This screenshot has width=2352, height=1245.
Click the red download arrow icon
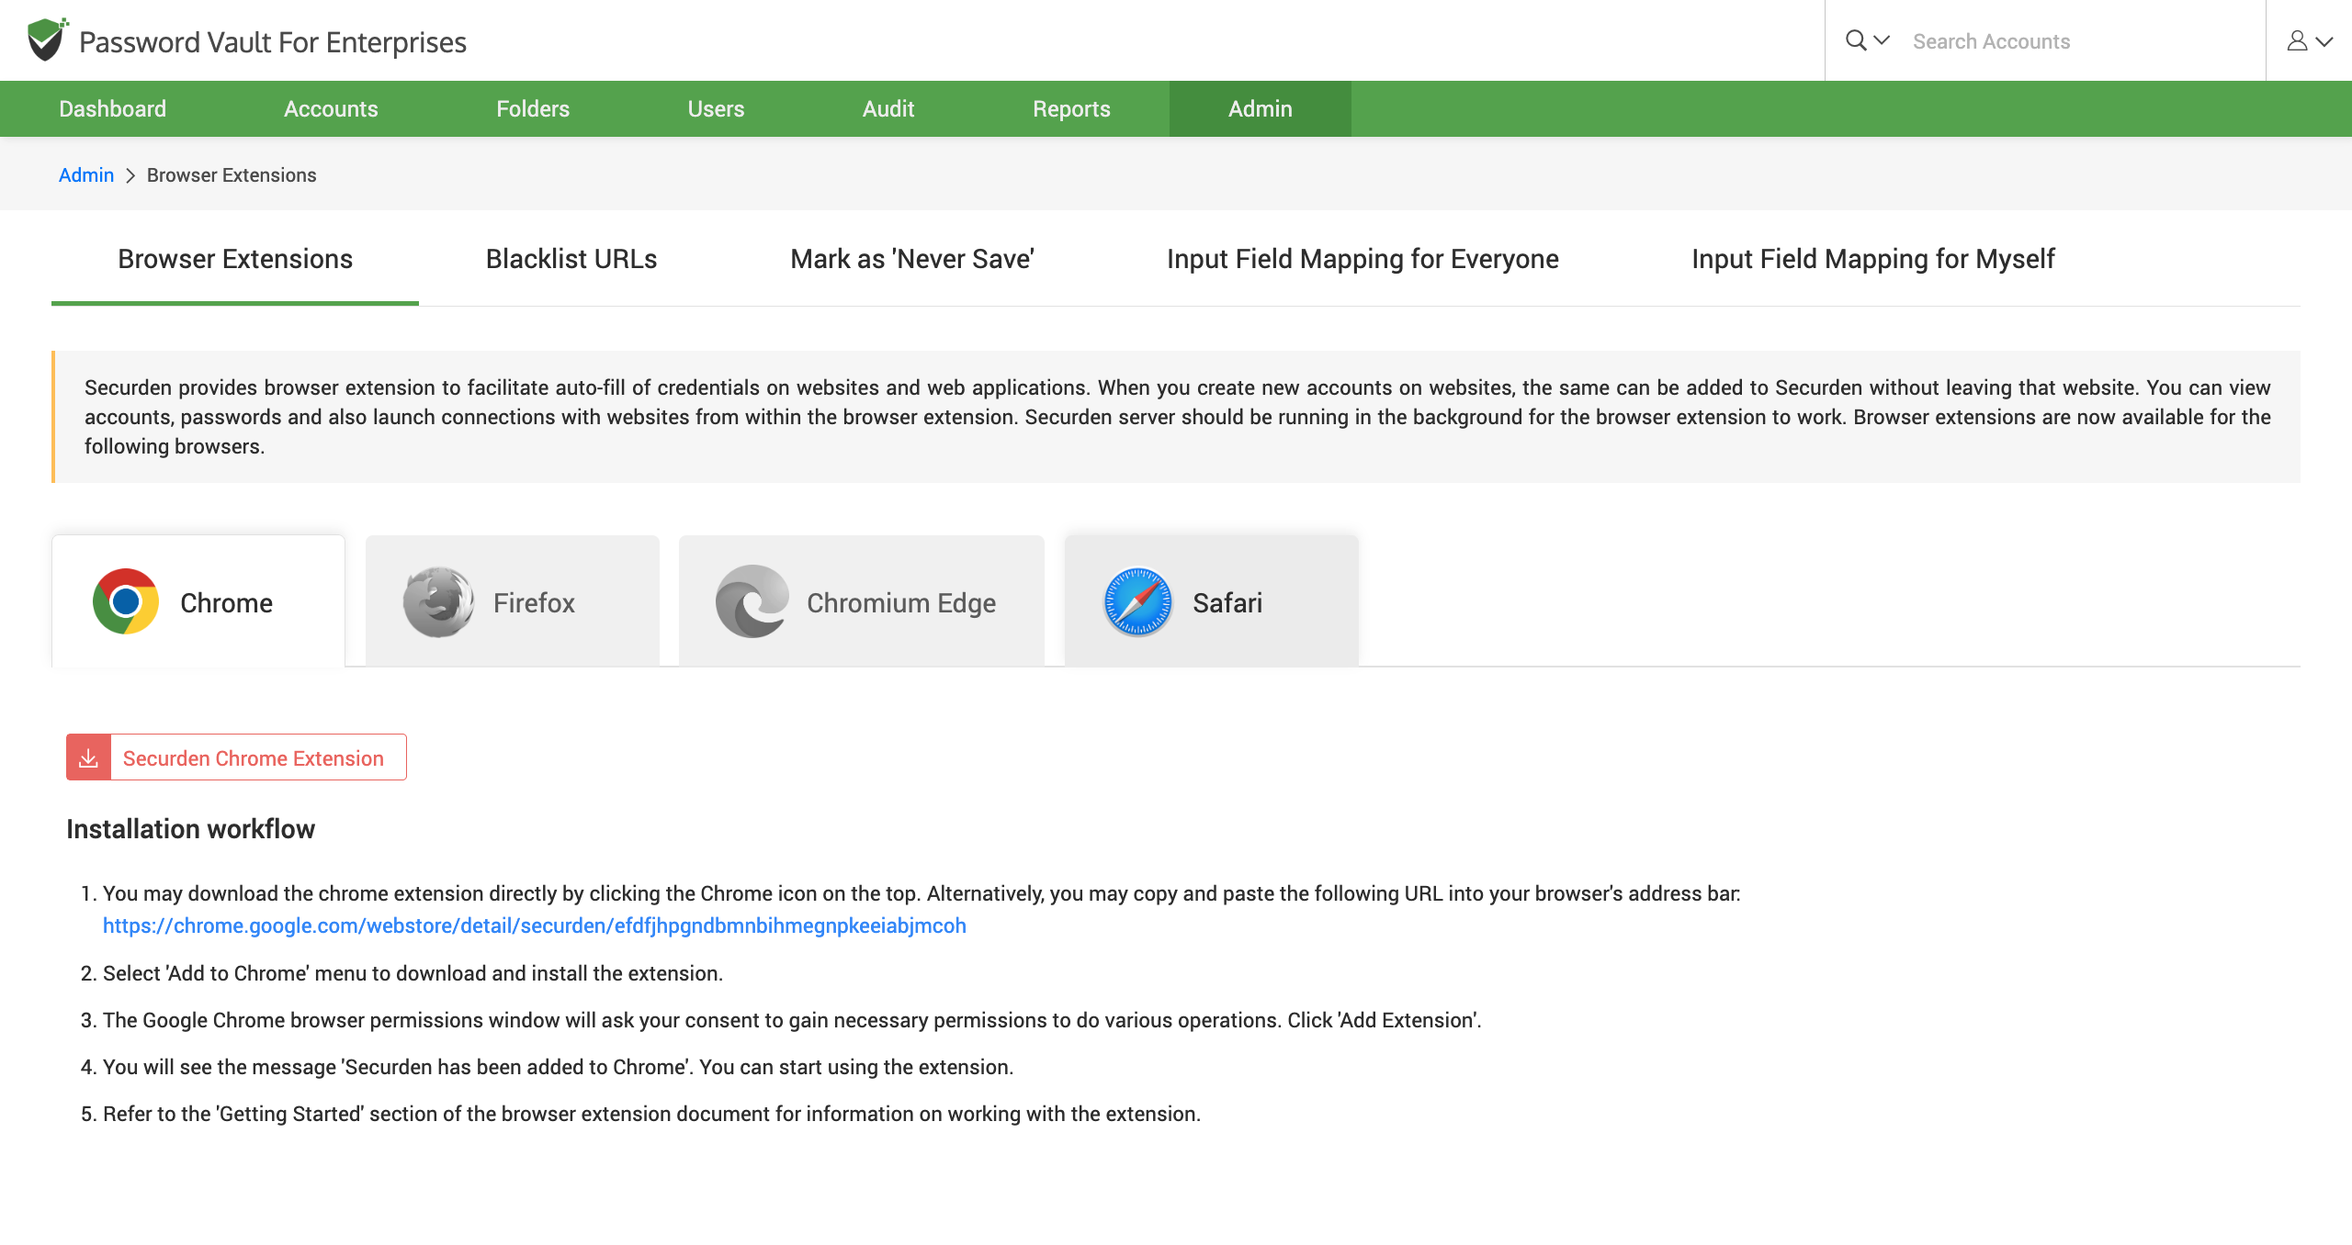pos(88,757)
